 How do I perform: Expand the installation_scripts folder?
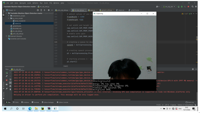click(x=9, y=16)
